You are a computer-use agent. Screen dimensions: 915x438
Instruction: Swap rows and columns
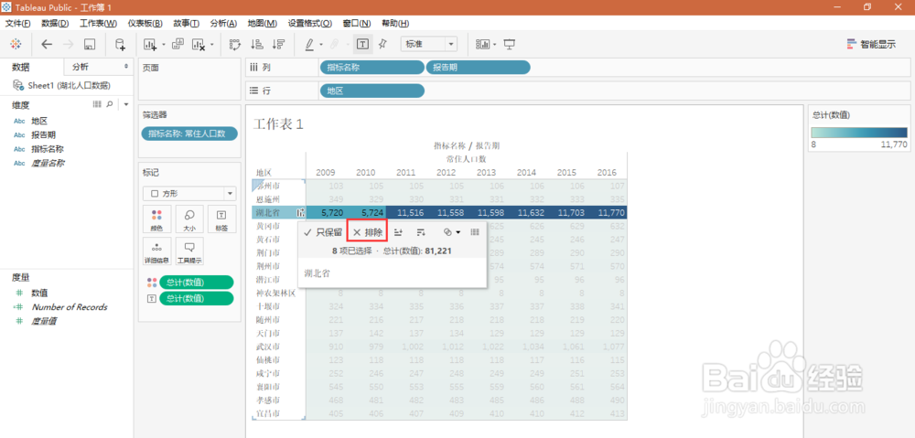click(x=235, y=44)
